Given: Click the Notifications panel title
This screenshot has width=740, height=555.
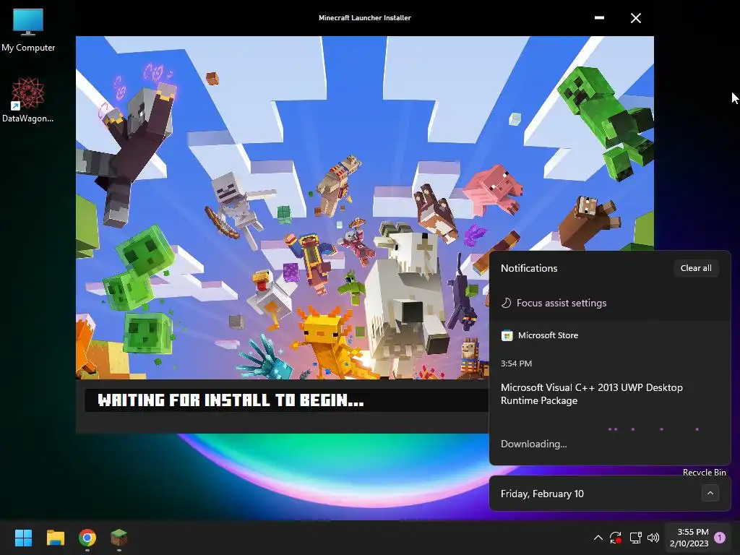Looking at the screenshot, I should click(529, 268).
